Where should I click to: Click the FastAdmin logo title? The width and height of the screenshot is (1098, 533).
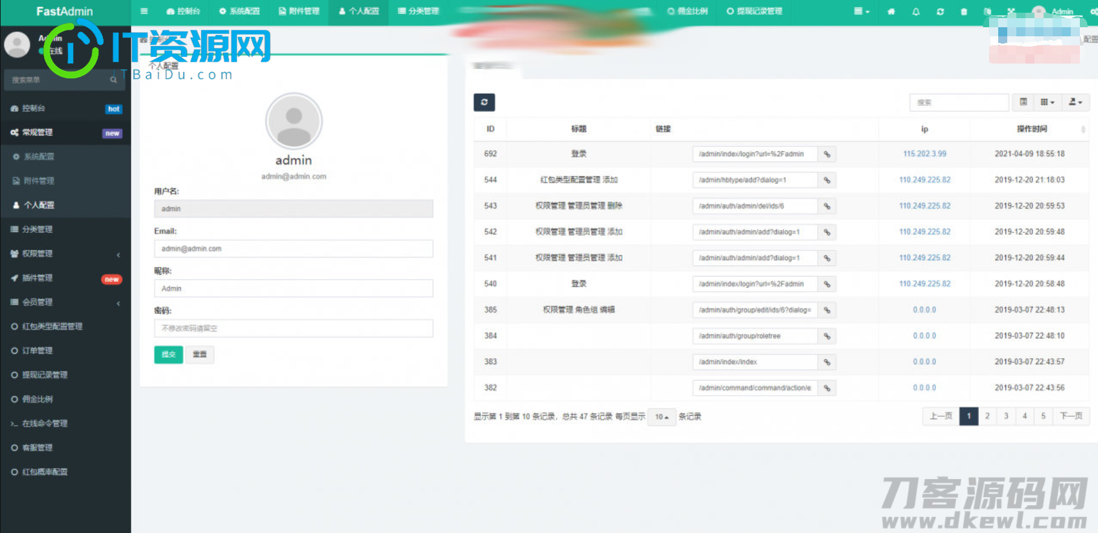click(x=65, y=11)
